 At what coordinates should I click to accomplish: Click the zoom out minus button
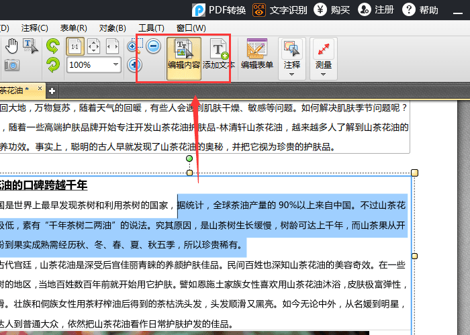pyautogui.click(x=153, y=46)
